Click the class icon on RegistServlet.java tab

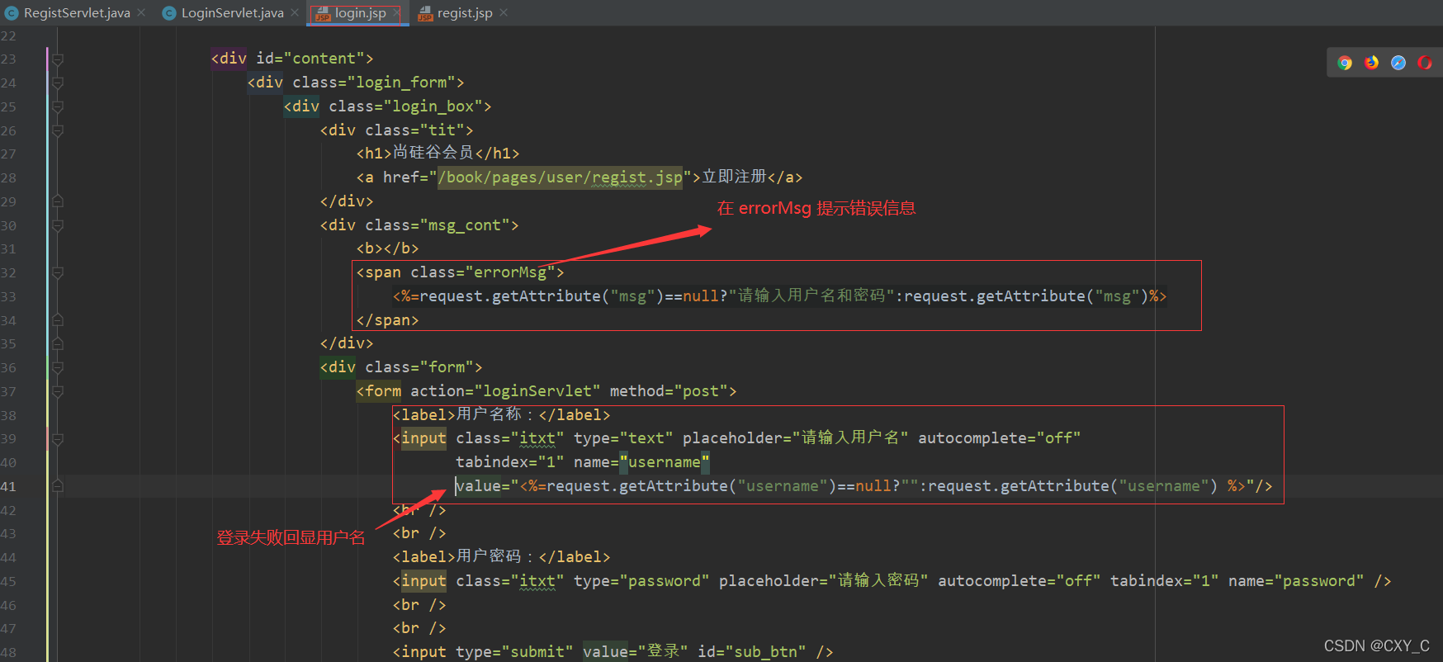click(x=12, y=13)
